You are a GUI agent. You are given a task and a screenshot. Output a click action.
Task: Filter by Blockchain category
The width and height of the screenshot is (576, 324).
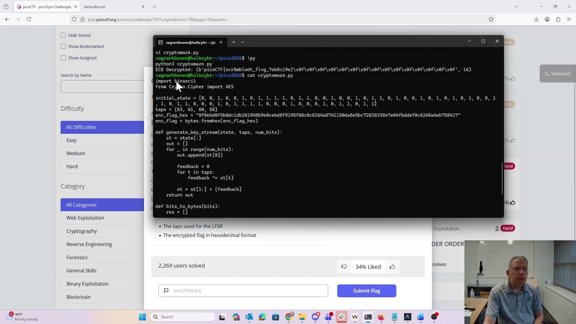click(x=102, y=297)
